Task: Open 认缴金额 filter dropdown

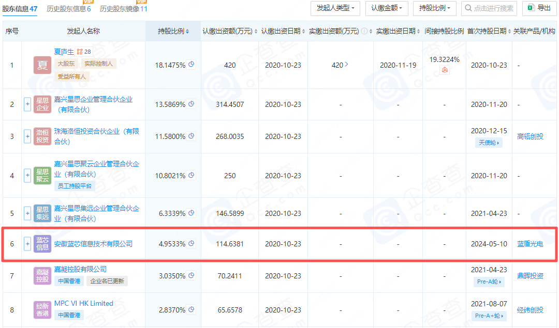Action: (387, 8)
